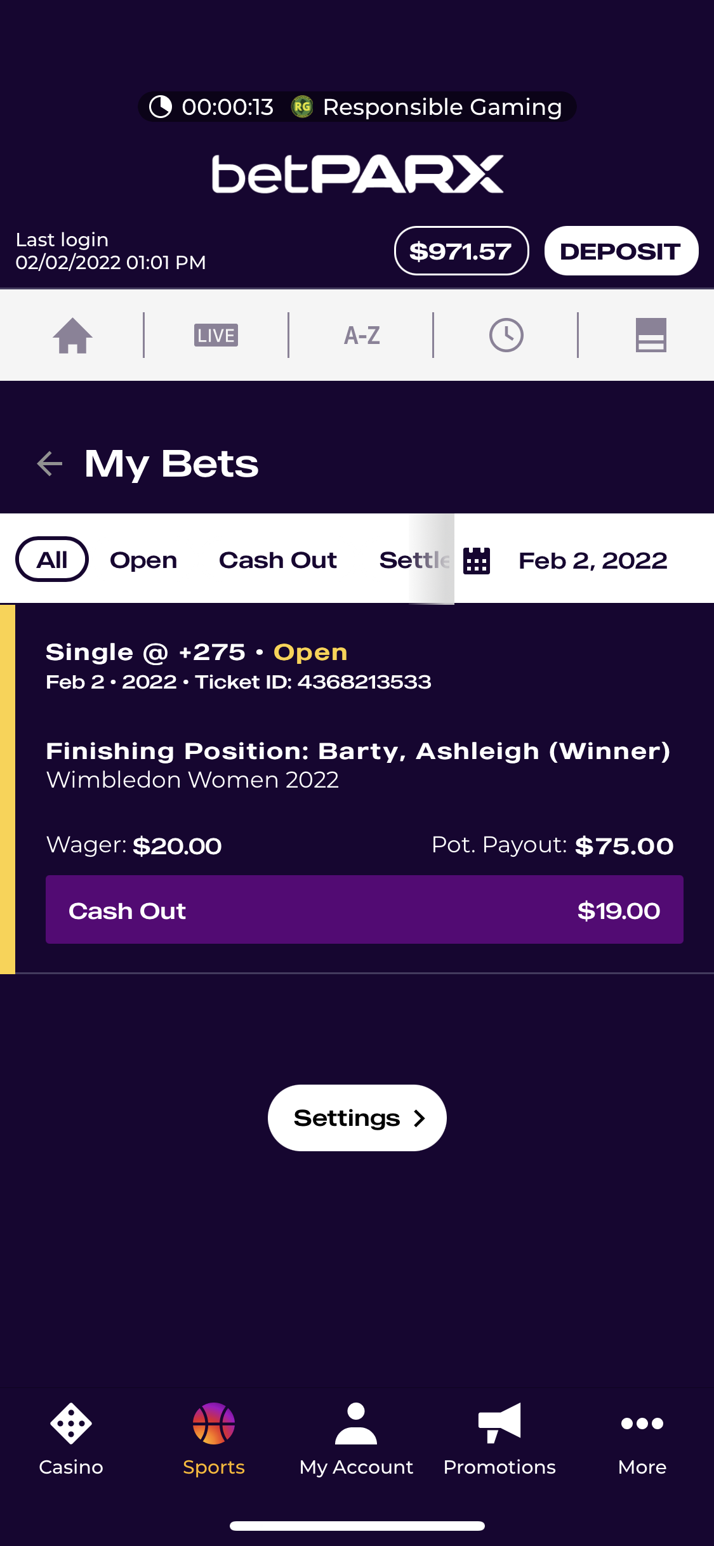Show the Settled bets filter
The width and height of the screenshot is (714, 1546).
click(415, 560)
